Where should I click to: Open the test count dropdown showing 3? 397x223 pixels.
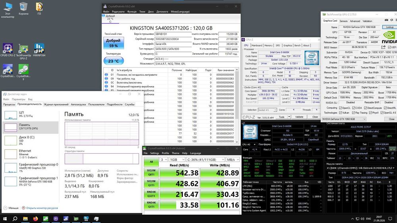click(x=164, y=160)
